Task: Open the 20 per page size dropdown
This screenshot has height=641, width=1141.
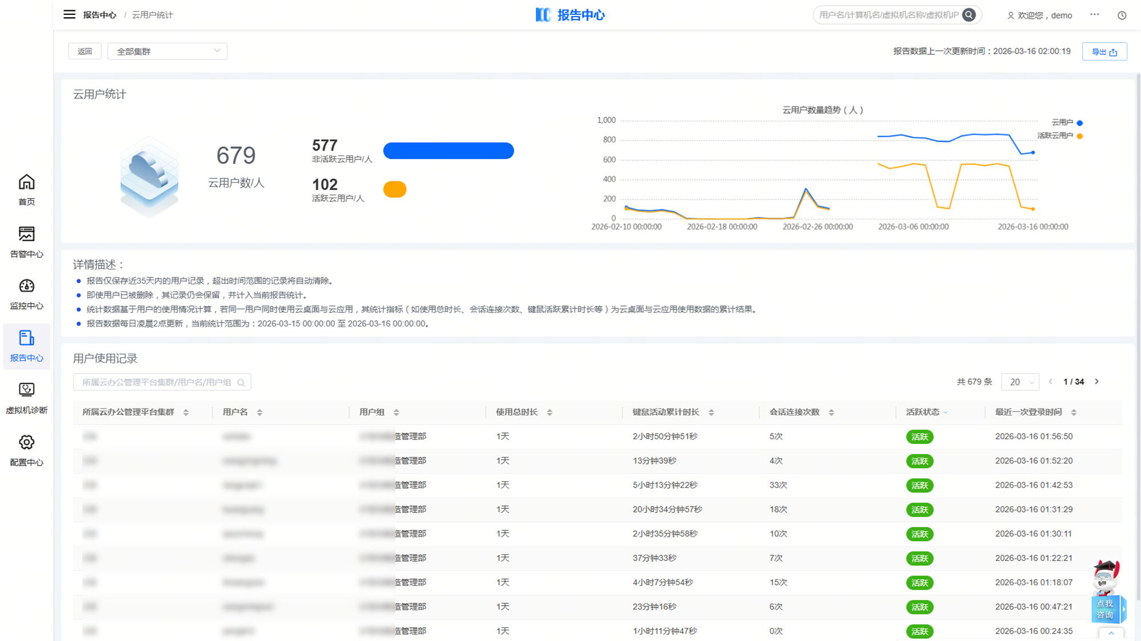Action: (1020, 382)
